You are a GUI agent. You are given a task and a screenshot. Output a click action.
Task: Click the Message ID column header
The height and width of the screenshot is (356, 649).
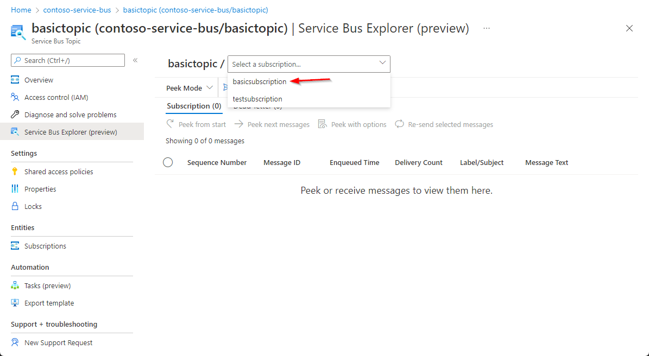click(282, 162)
